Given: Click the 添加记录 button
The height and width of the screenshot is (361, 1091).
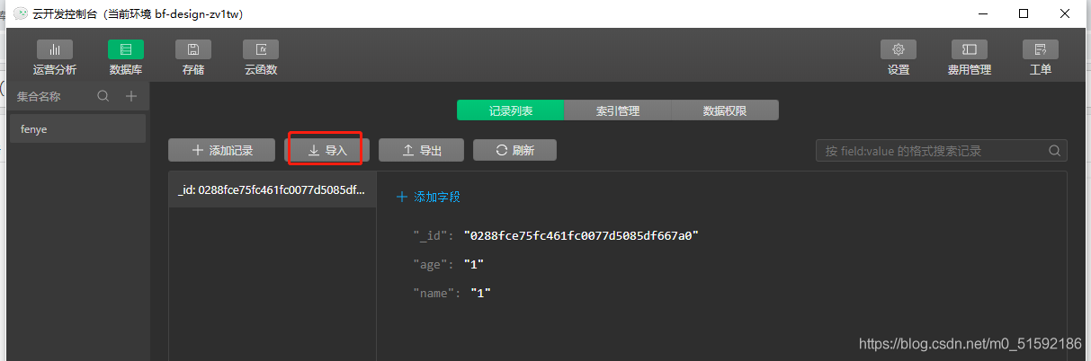Looking at the screenshot, I should click(x=222, y=150).
